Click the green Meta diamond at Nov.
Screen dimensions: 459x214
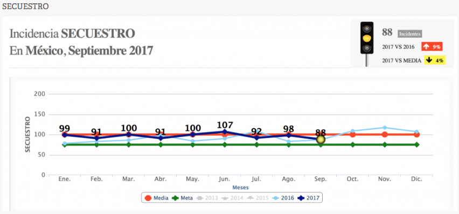coord(385,144)
